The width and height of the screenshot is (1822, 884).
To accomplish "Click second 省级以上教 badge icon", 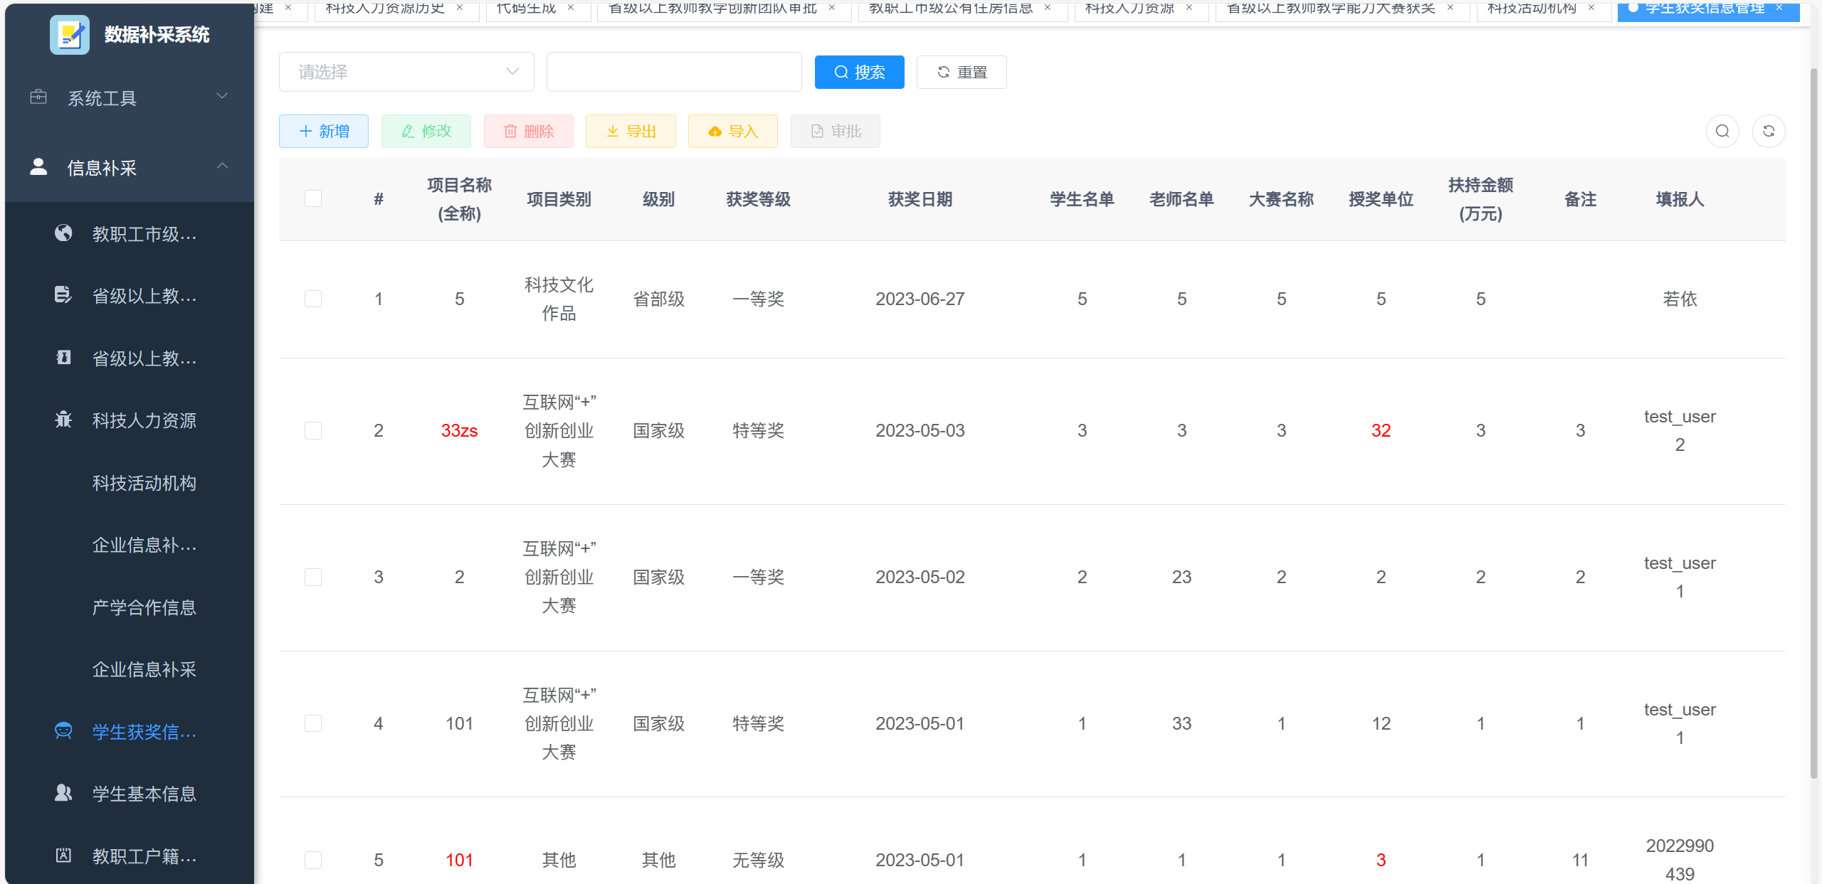I will 63,358.
